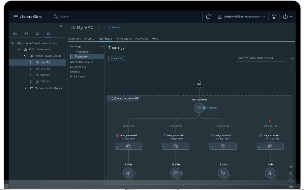Open the filter options icon
This screenshot has width=304, height=190.
292,58
